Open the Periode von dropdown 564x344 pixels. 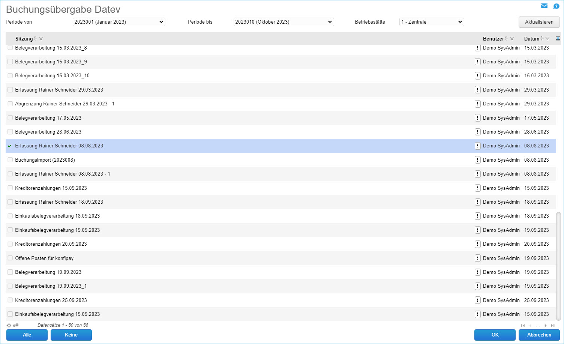tap(119, 22)
